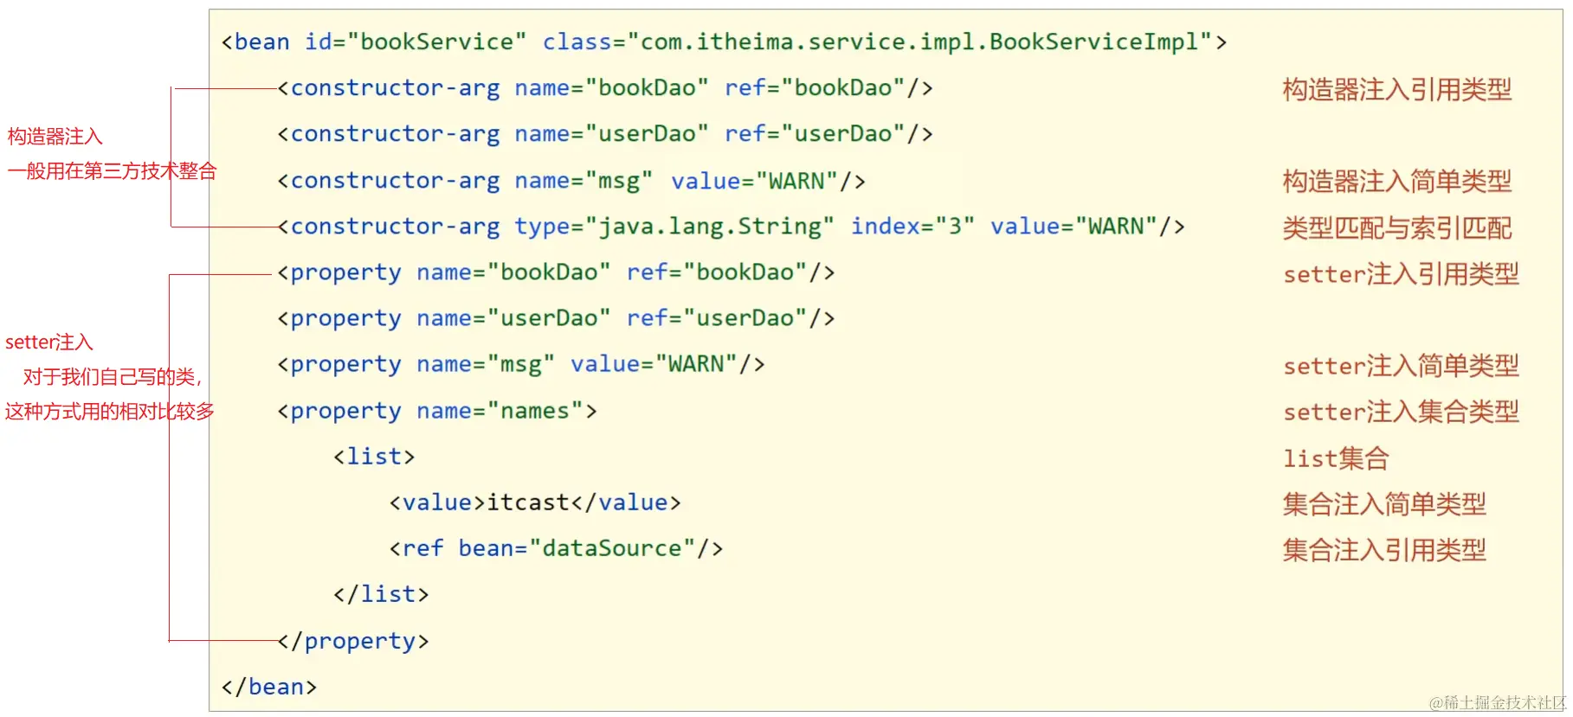The height and width of the screenshot is (717, 1573).
Task: Click the left label 构造器注入
Action: click(55, 137)
